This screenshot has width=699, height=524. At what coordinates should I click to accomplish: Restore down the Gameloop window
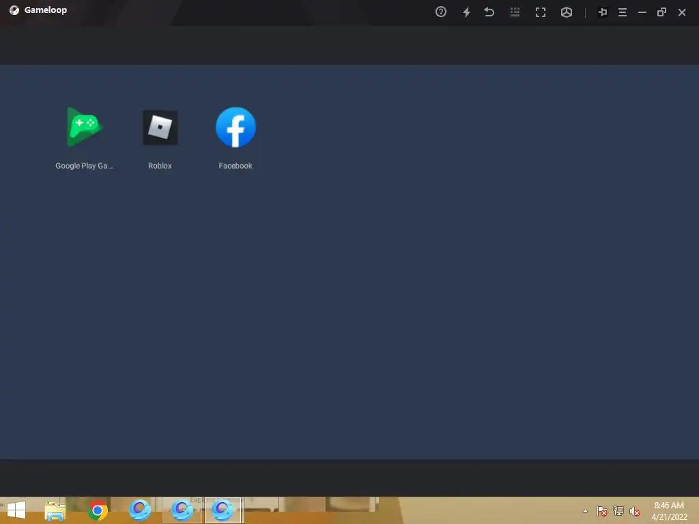(661, 12)
